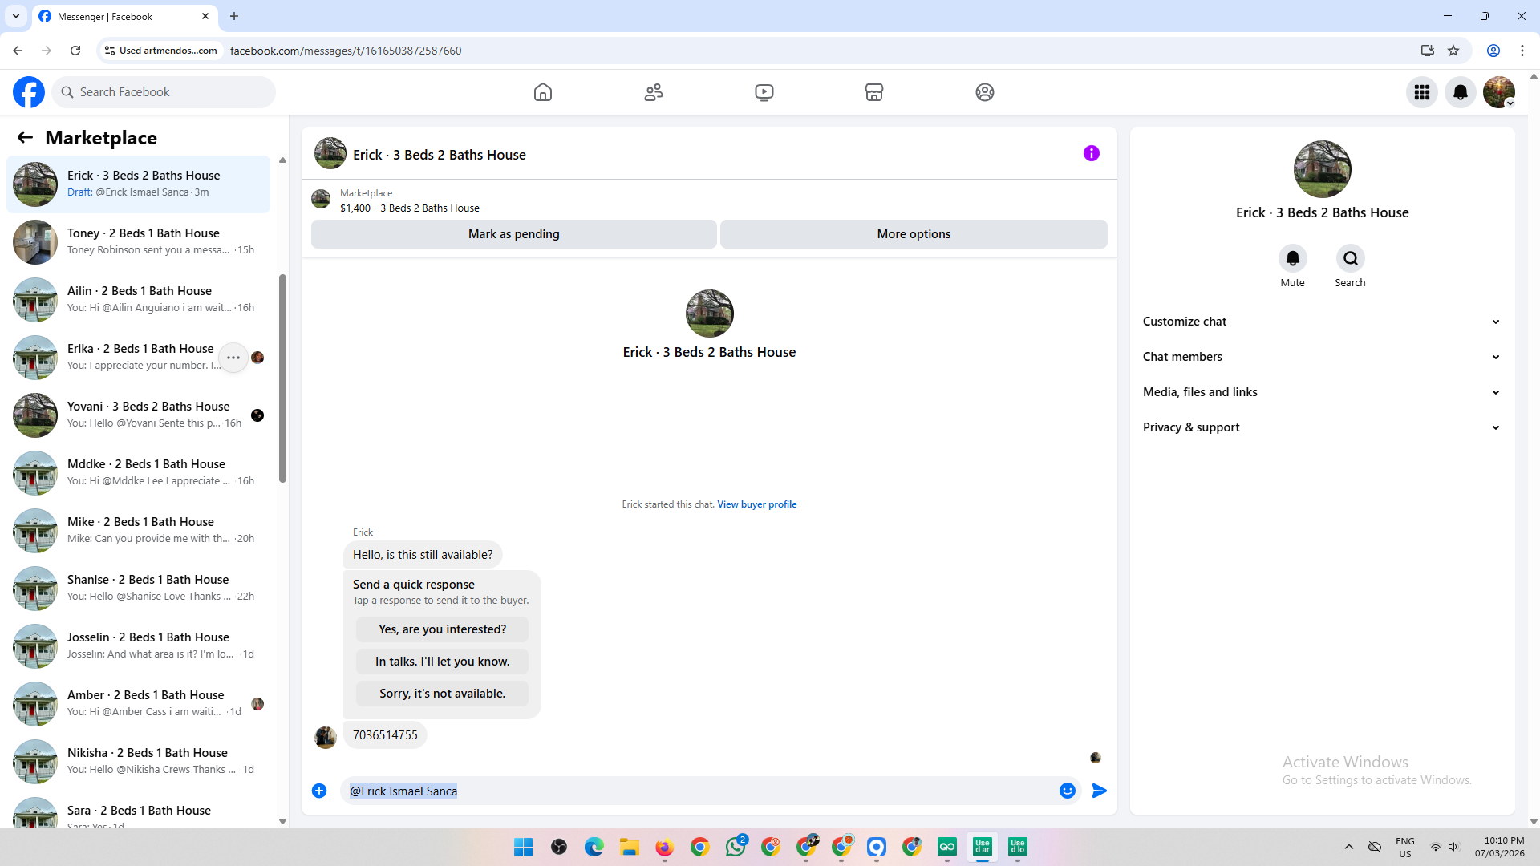Click the 7036514755 message bubble
The width and height of the screenshot is (1540, 866).
[385, 735]
